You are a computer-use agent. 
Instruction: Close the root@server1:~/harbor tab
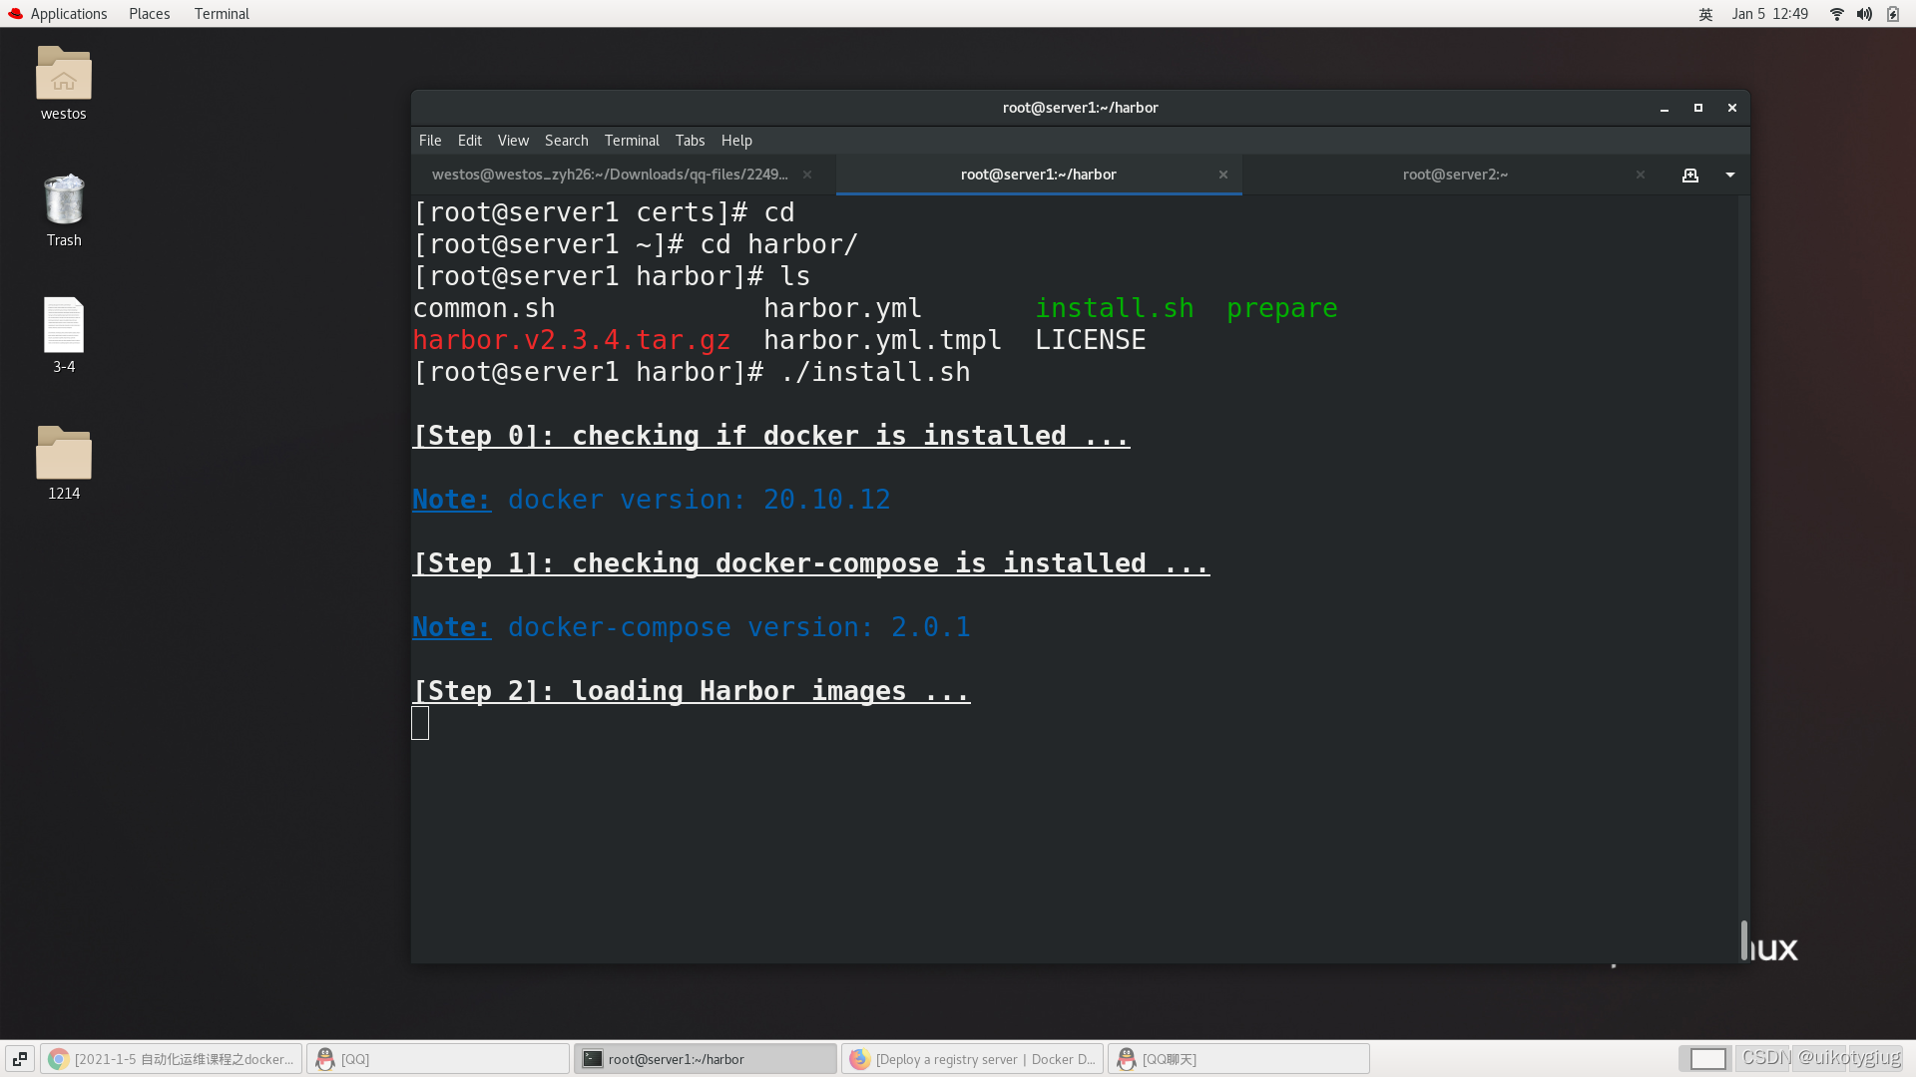(1221, 174)
